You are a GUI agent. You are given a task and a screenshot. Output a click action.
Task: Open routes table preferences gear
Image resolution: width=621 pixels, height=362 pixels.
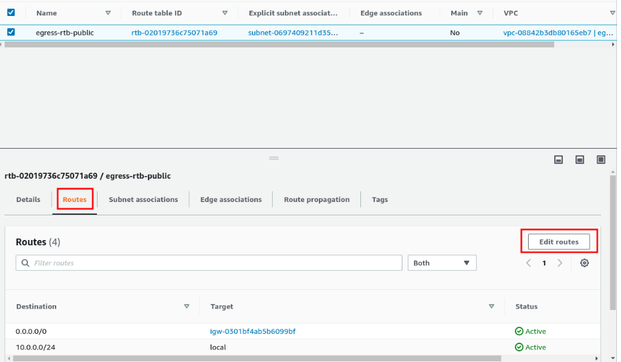click(584, 263)
